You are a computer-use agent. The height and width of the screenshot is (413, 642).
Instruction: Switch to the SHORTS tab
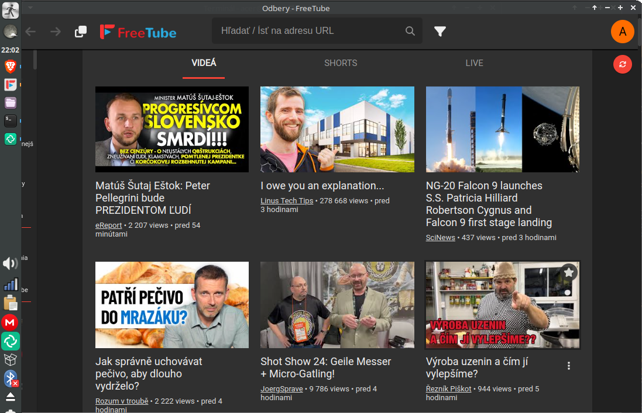pyautogui.click(x=341, y=63)
